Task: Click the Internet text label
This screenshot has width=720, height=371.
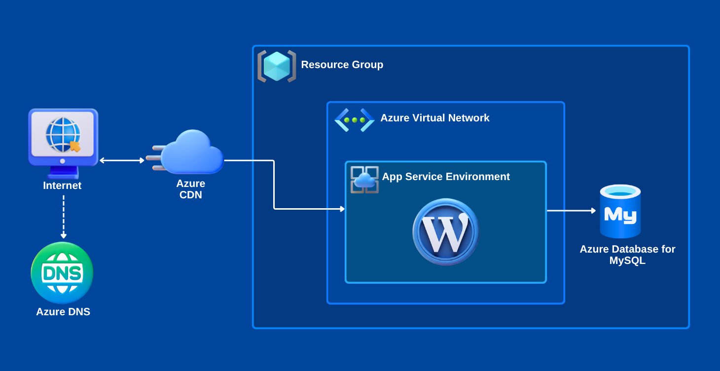Action: (62, 185)
